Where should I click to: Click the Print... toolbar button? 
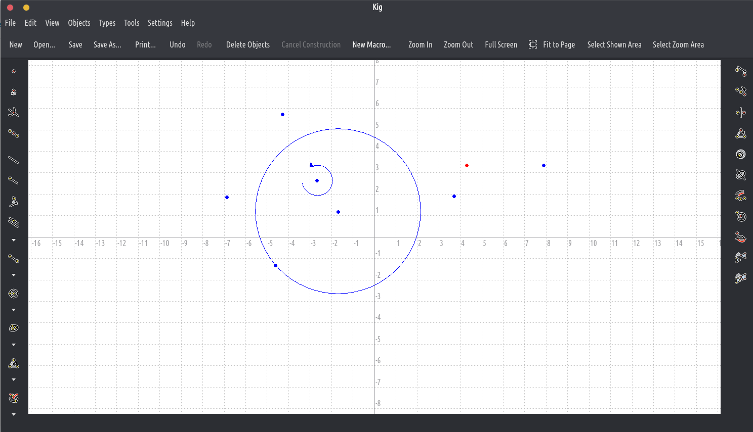click(145, 44)
